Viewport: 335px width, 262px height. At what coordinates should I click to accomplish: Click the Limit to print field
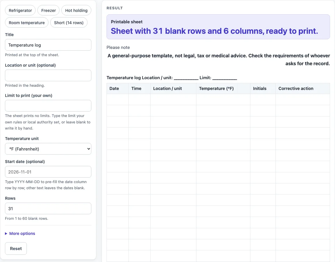pos(48,106)
